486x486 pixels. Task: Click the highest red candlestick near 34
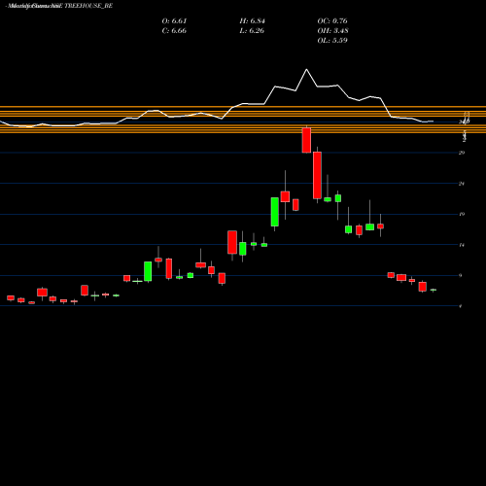point(306,140)
